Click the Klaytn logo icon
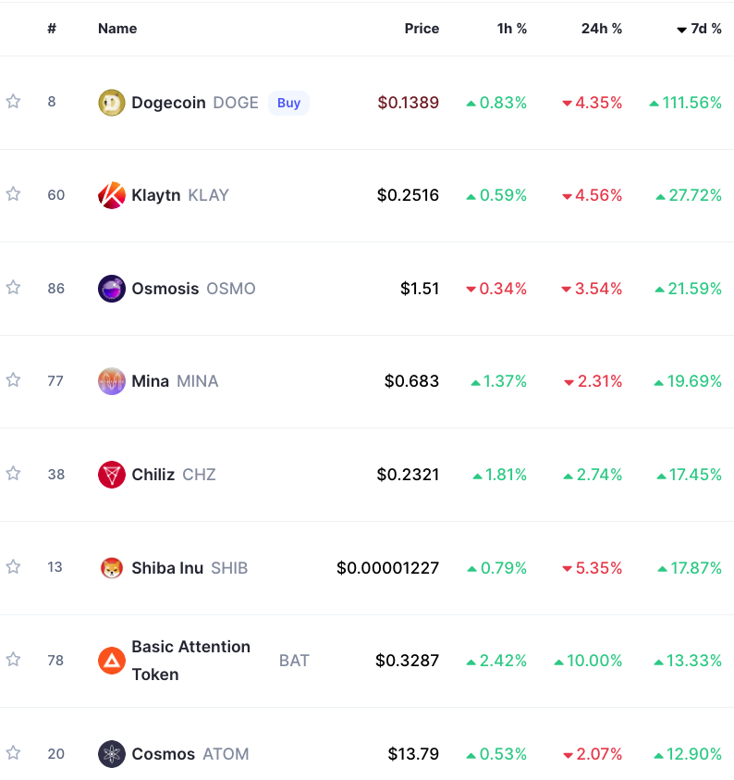This screenshot has height=780, width=734. click(x=112, y=195)
